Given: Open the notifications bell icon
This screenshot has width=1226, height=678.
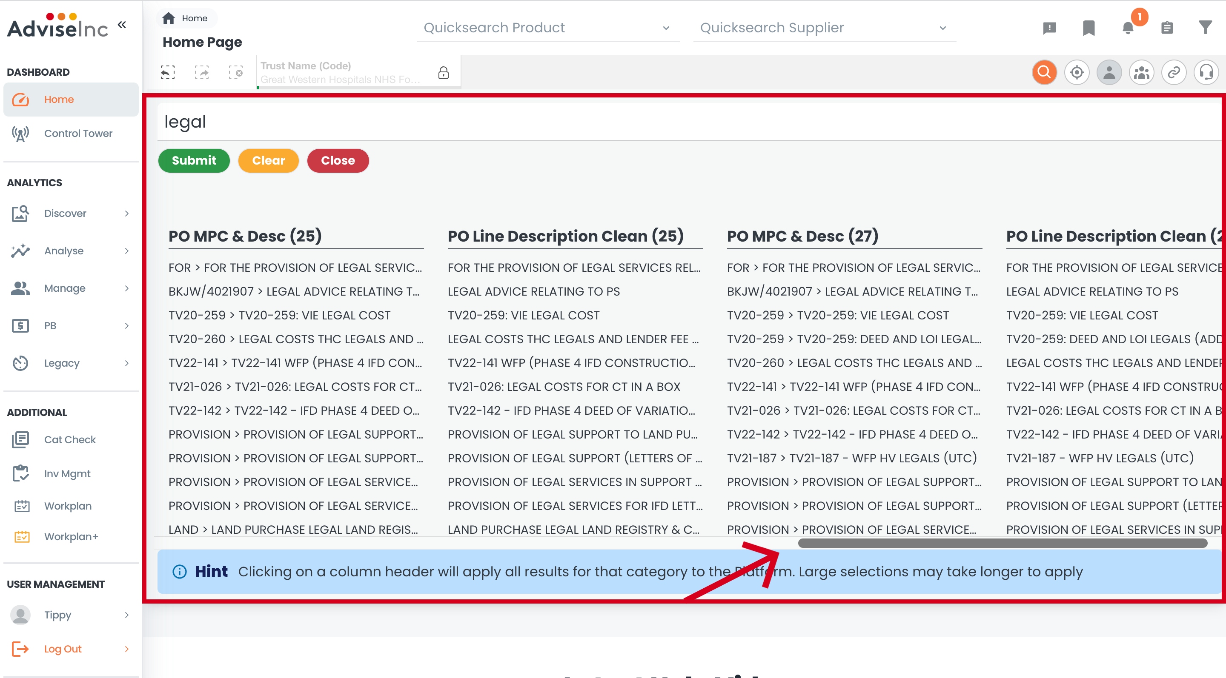Looking at the screenshot, I should 1128,28.
